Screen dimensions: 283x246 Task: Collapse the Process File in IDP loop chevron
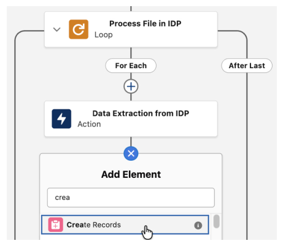(x=56, y=29)
